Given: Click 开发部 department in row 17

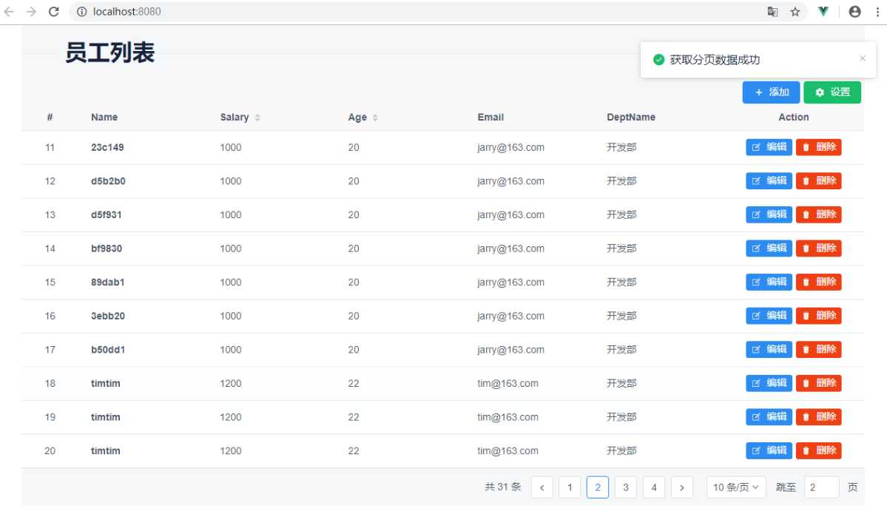Looking at the screenshot, I should (621, 350).
